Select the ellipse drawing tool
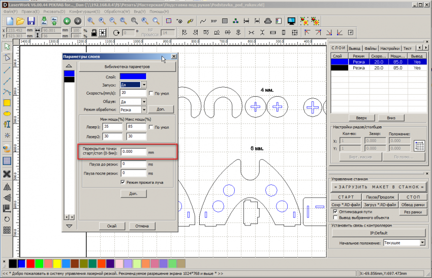This screenshot has width=432, height=278. (x=7, y=114)
